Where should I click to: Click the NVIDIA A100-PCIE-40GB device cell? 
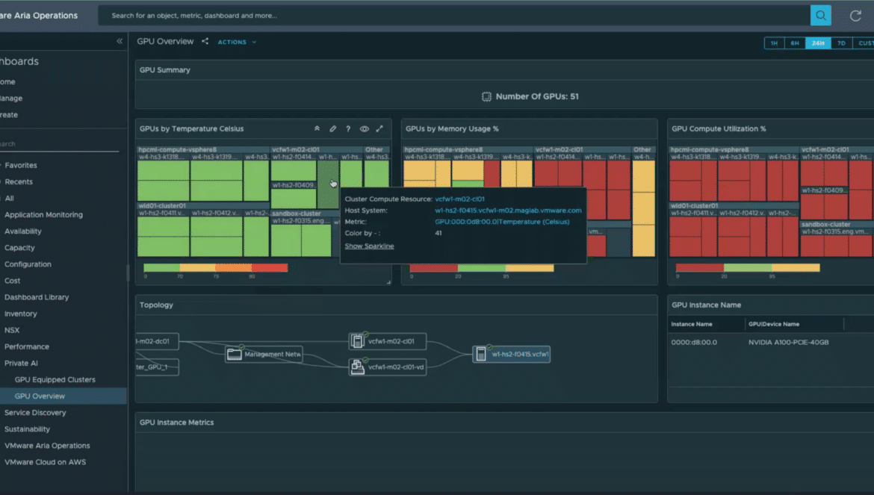788,343
